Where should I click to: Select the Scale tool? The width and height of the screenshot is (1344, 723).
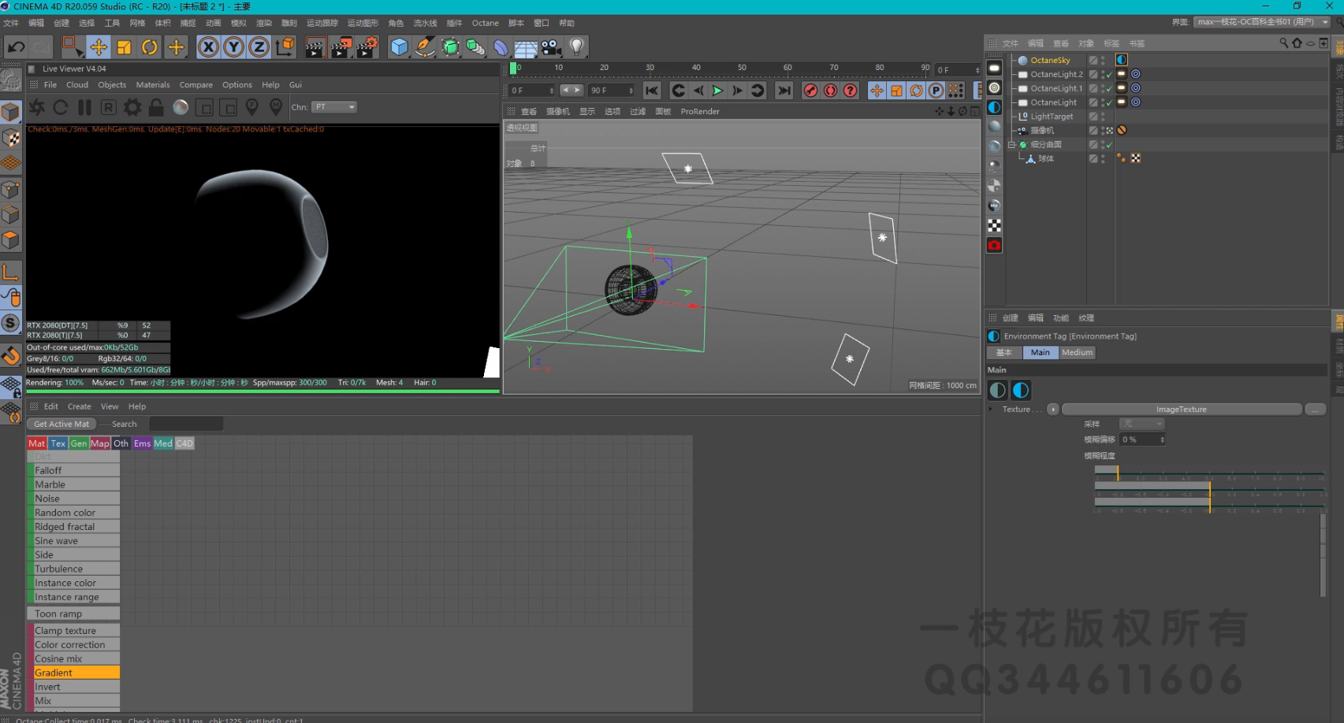[x=124, y=47]
